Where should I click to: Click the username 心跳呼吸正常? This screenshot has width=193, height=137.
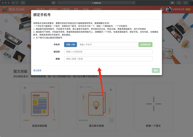(x=178, y=9)
